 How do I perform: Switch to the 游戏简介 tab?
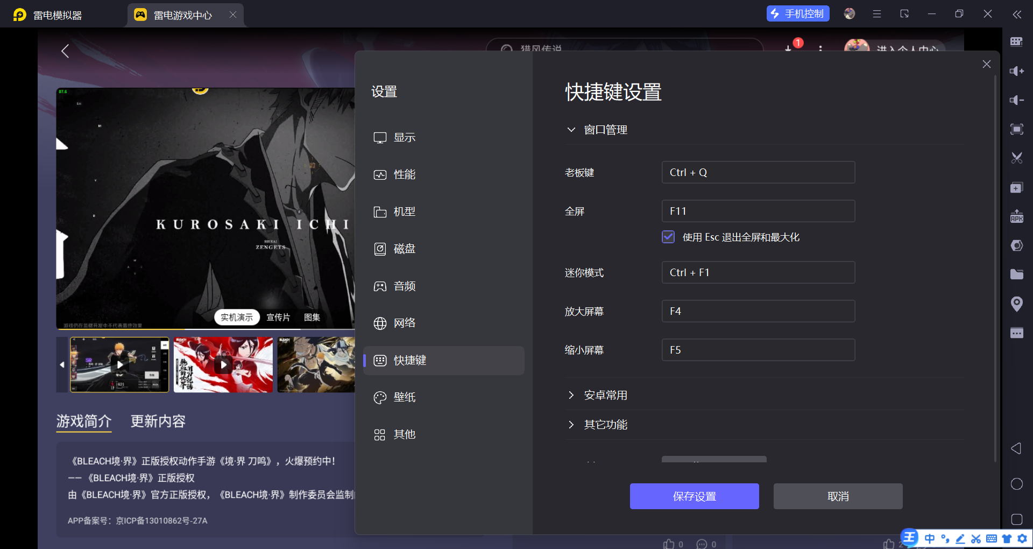point(84,421)
